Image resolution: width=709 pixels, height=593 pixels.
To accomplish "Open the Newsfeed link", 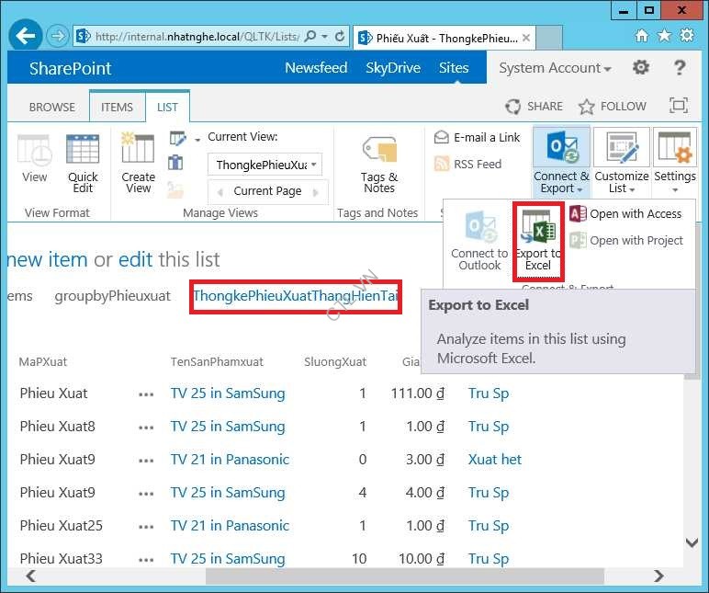I will pos(316,68).
